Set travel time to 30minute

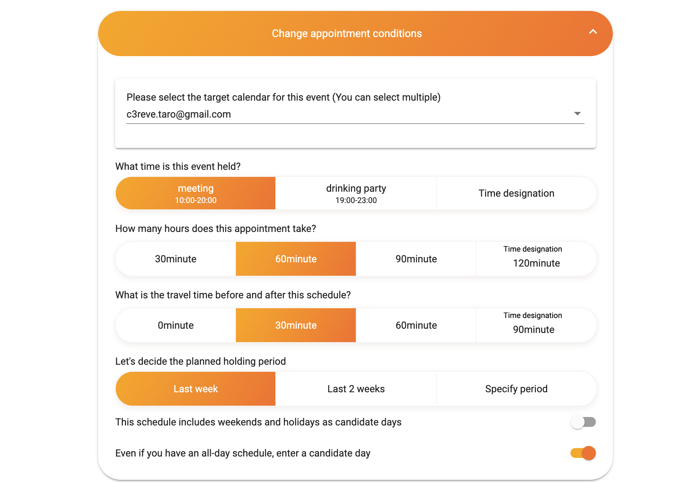tap(296, 325)
